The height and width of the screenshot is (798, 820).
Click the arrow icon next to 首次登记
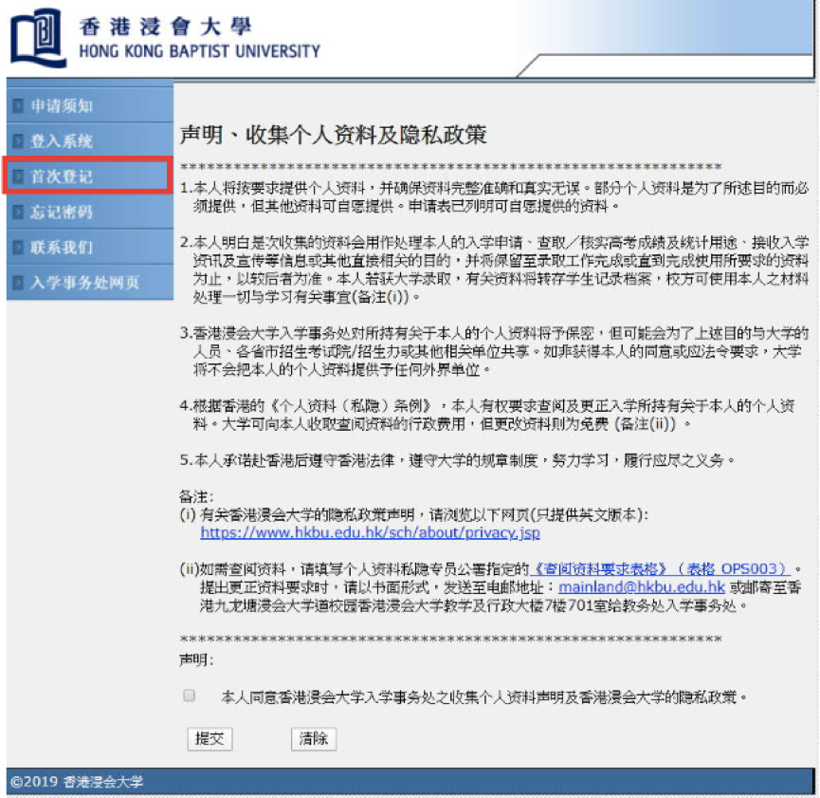(18, 176)
